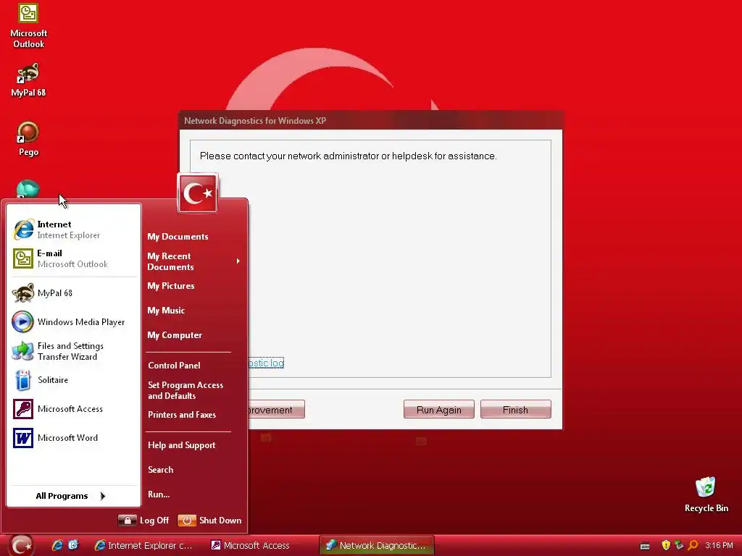Viewport: 742px width, 556px height.
Task: Open My Pictures
Action: point(171,286)
